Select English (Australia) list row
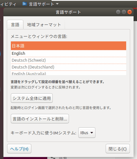The width and height of the screenshot is (137, 159). pyautogui.click(x=68, y=73)
